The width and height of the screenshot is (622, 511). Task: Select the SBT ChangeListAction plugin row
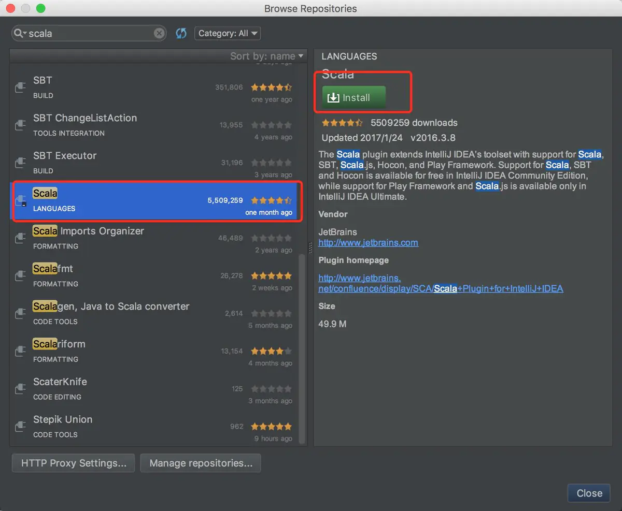(x=154, y=125)
